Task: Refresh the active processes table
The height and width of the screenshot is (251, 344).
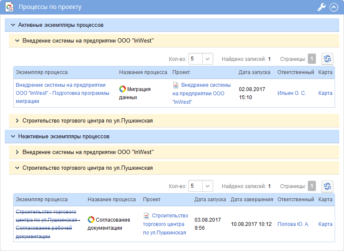Action: point(327,59)
